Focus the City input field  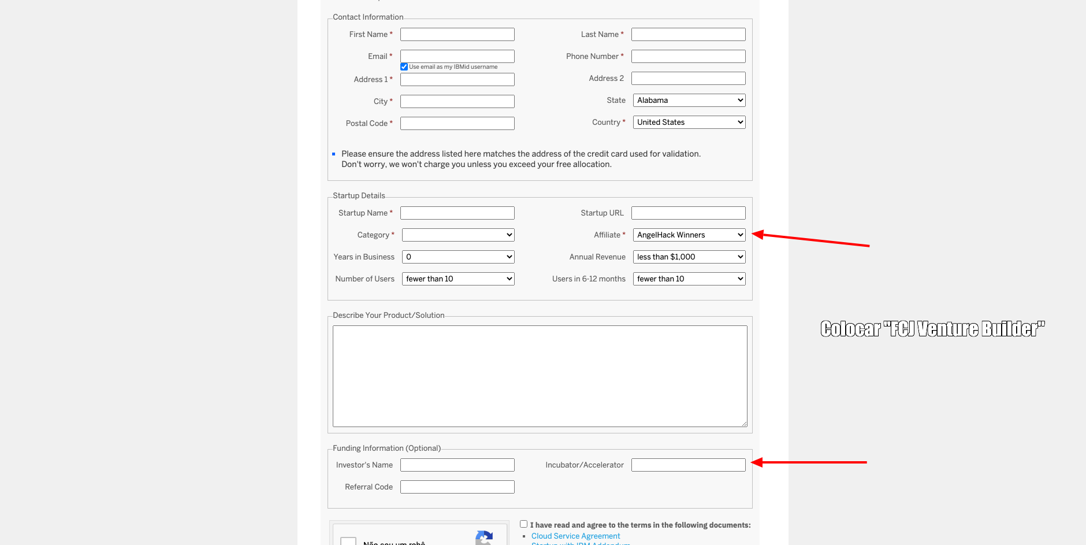point(457,101)
